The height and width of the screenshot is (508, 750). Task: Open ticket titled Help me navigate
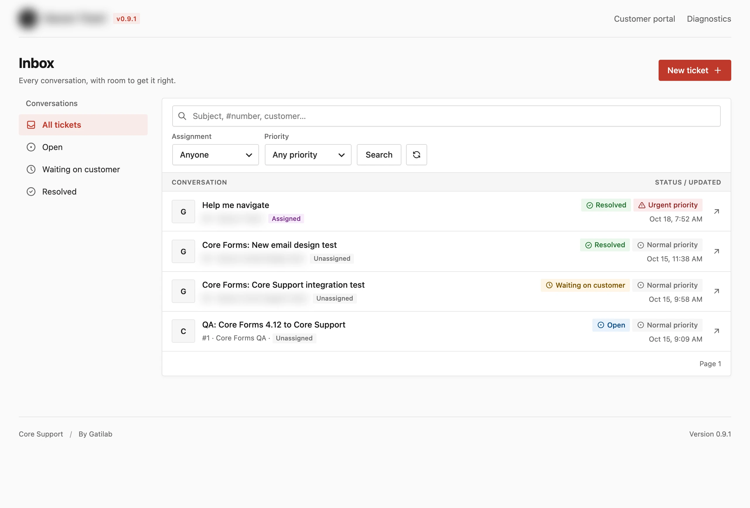pos(236,205)
